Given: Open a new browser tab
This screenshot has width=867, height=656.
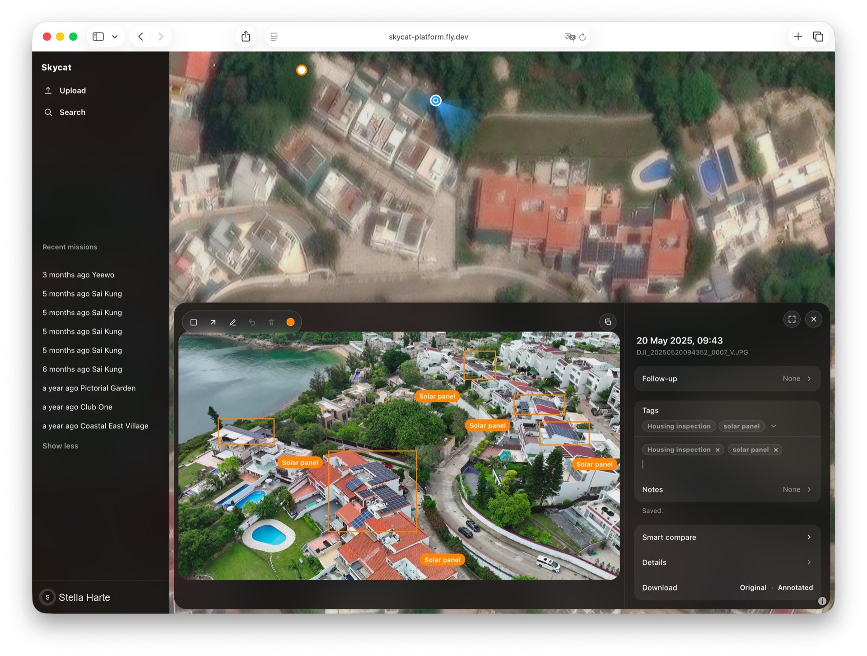Looking at the screenshot, I should coord(798,37).
